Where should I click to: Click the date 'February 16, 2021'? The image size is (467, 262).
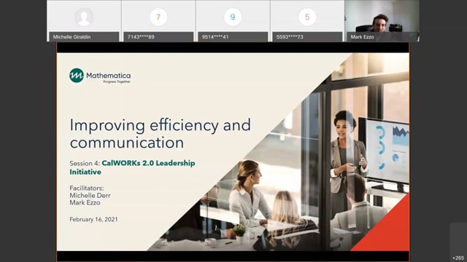click(93, 219)
